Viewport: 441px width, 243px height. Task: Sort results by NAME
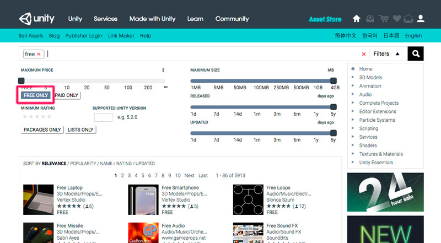106,164
